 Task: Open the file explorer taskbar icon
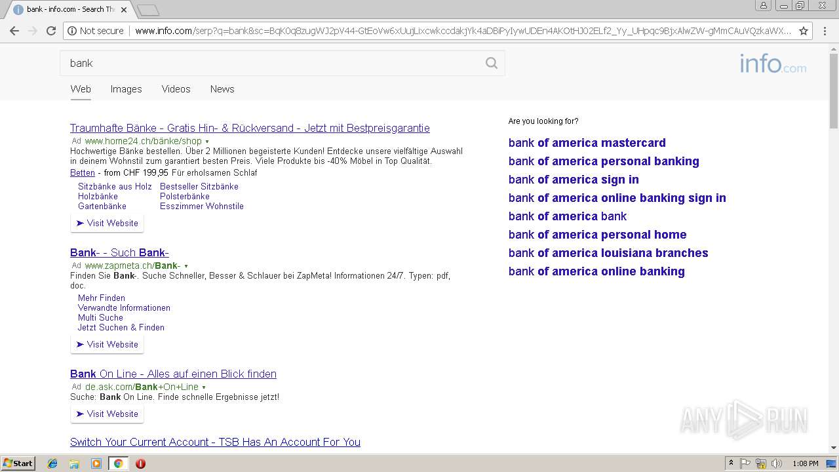(x=74, y=463)
